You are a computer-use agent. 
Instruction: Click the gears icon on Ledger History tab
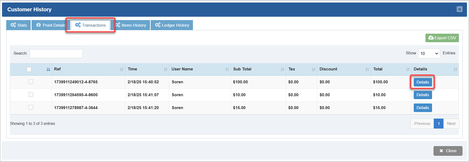click(x=158, y=25)
